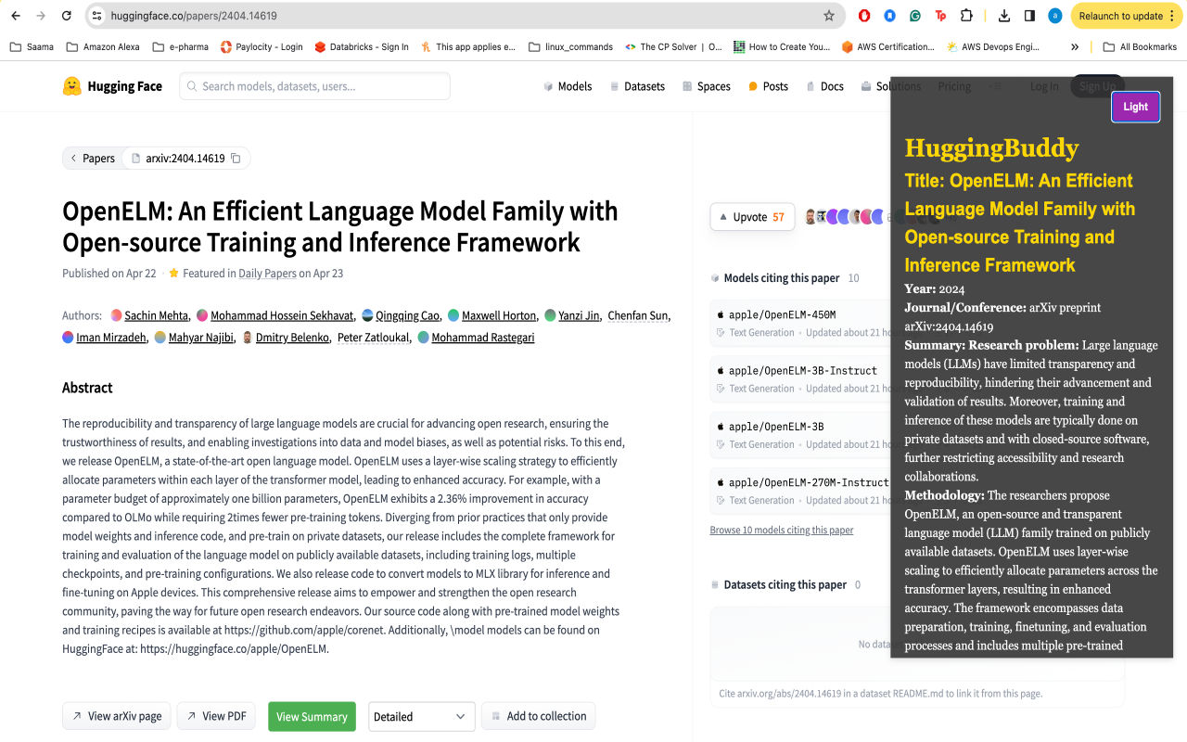Click the Hugging Face logo

point(112,86)
